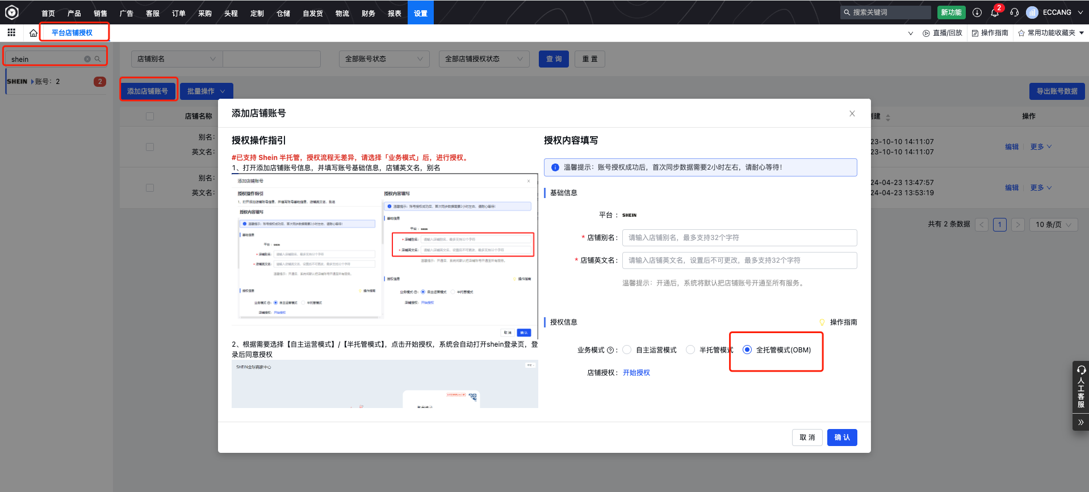The height and width of the screenshot is (492, 1089).
Task: Open the apps grid menu icon
Action: click(11, 33)
